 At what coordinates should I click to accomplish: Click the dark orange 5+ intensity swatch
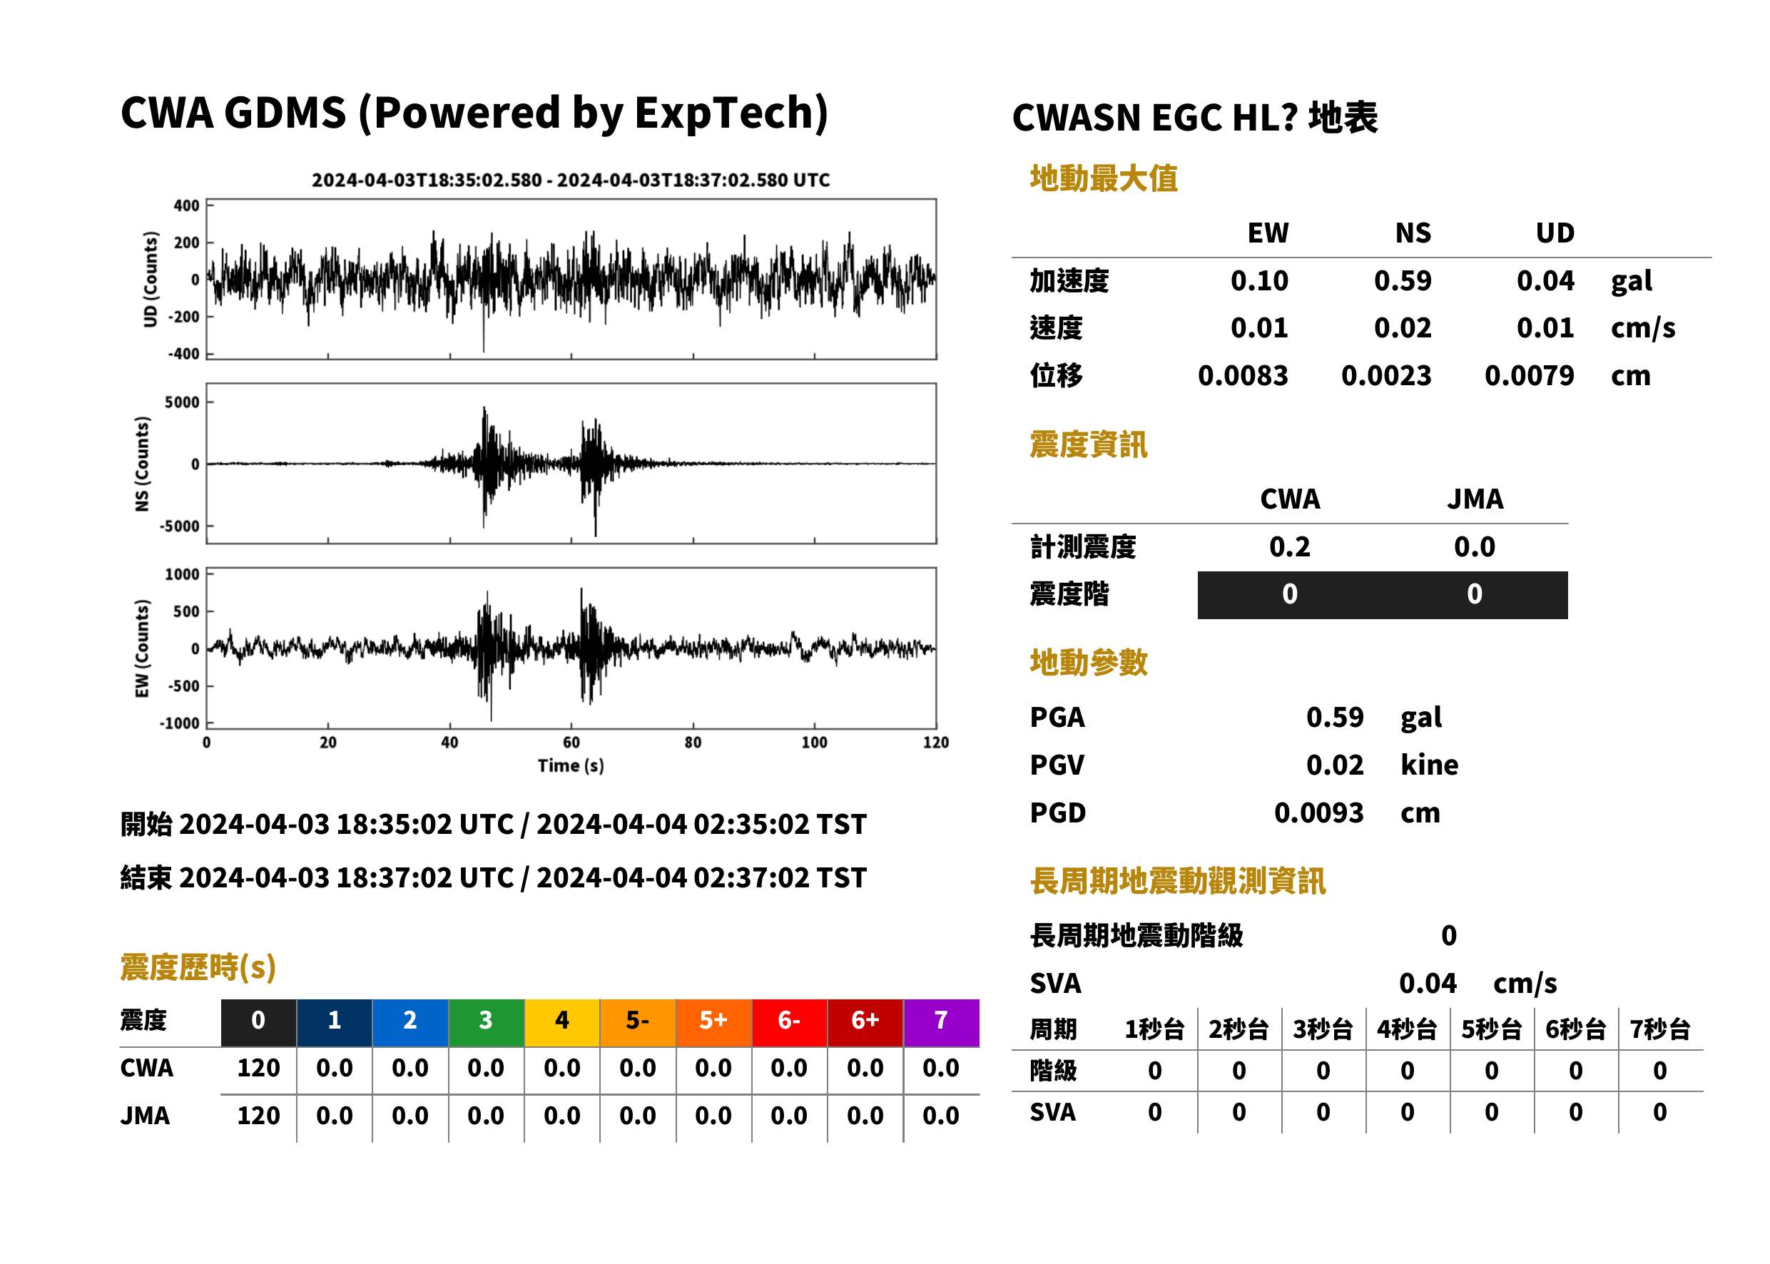point(713,1022)
